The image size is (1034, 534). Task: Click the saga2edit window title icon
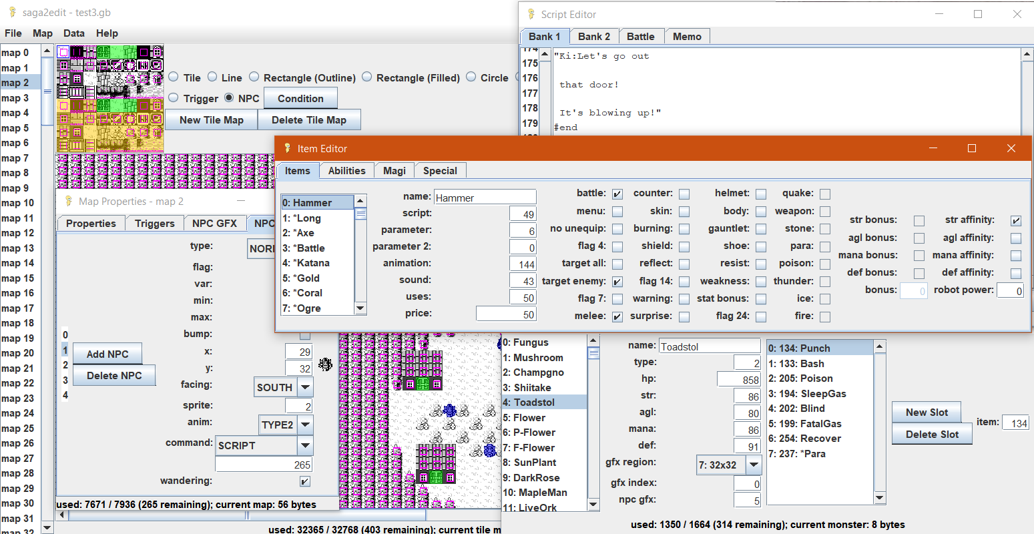tap(12, 13)
